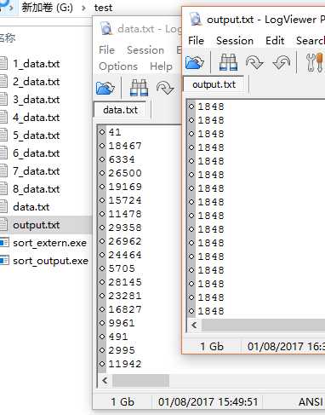Open the Session menu in data.txt window
The width and height of the screenshot is (325, 415).
[x=145, y=50]
